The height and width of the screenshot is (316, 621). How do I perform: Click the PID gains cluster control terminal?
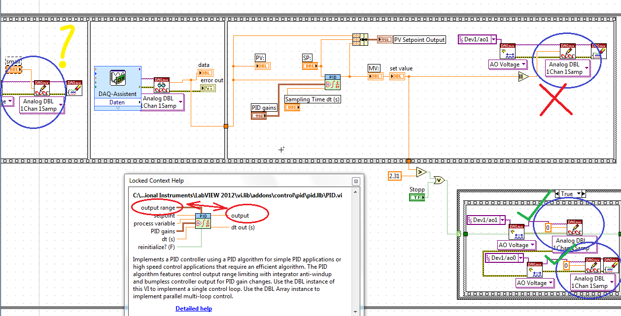click(x=259, y=115)
